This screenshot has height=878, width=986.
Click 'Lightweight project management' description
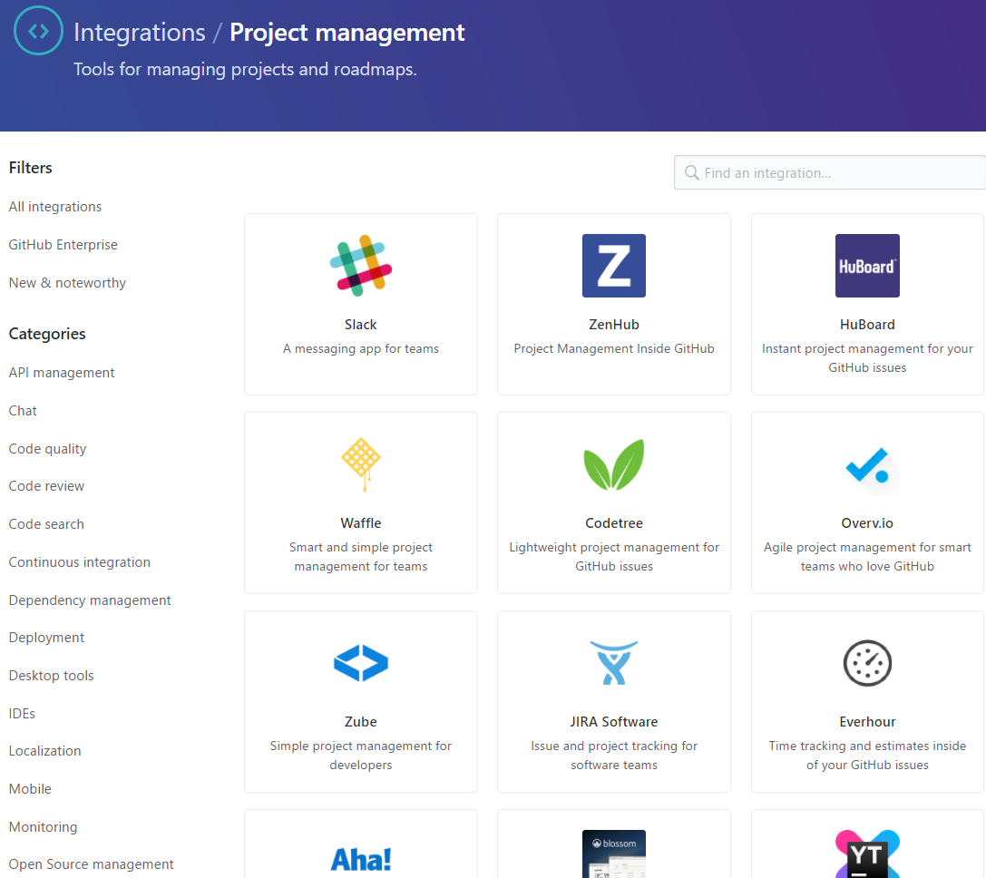pos(614,557)
